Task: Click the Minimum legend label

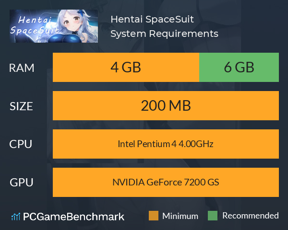Action: click(x=180, y=216)
